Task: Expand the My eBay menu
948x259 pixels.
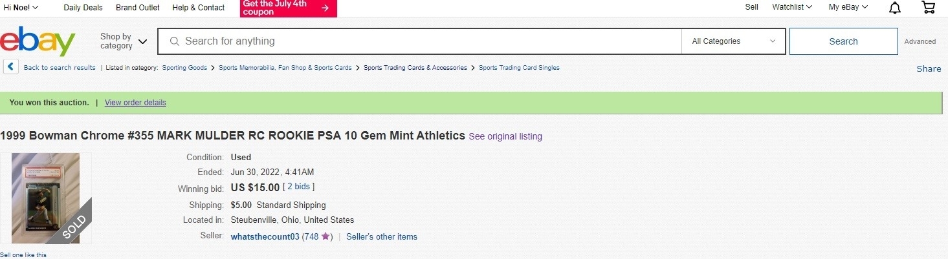Action: [848, 8]
